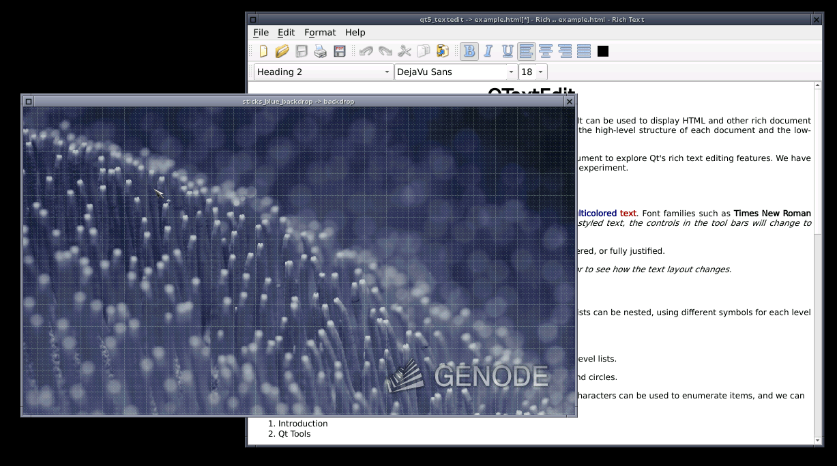The image size is (837, 466).
Task: Toggle italic formatting
Action: click(x=488, y=51)
